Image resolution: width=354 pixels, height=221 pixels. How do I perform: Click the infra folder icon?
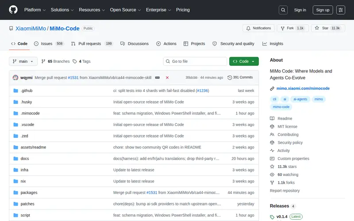(15, 170)
